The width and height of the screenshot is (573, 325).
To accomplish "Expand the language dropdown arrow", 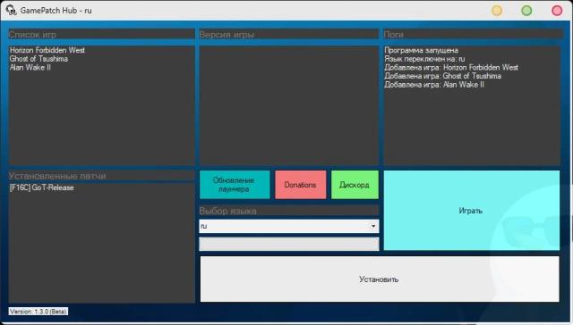I will 373,226.
